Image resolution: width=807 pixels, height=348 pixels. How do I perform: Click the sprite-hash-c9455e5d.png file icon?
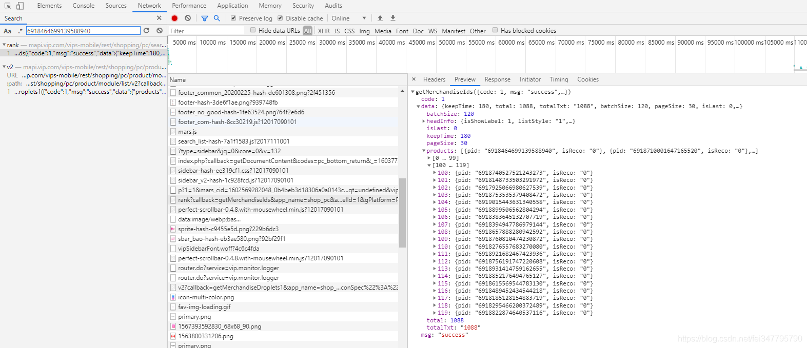coord(173,229)
